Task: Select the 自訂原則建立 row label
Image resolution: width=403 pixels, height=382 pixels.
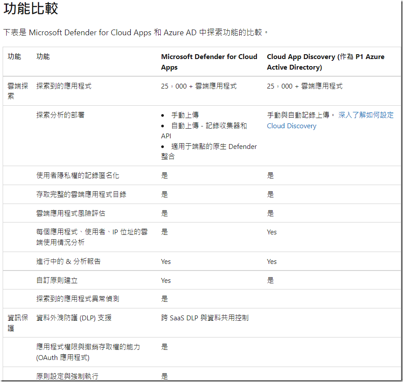Action: (57, 280)
